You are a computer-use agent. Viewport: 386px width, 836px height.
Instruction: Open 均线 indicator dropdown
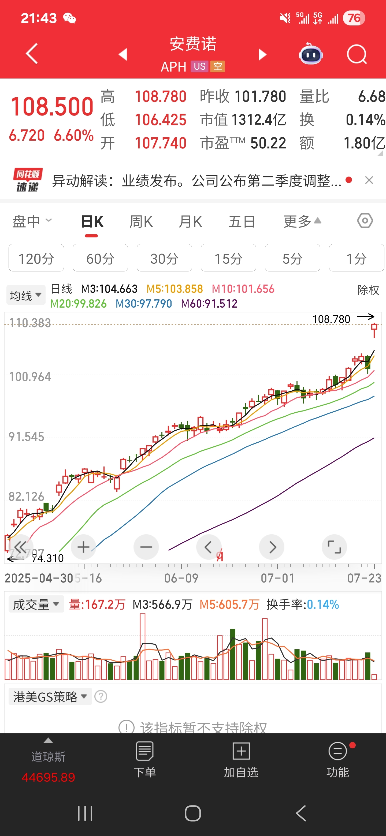(26, 295)
